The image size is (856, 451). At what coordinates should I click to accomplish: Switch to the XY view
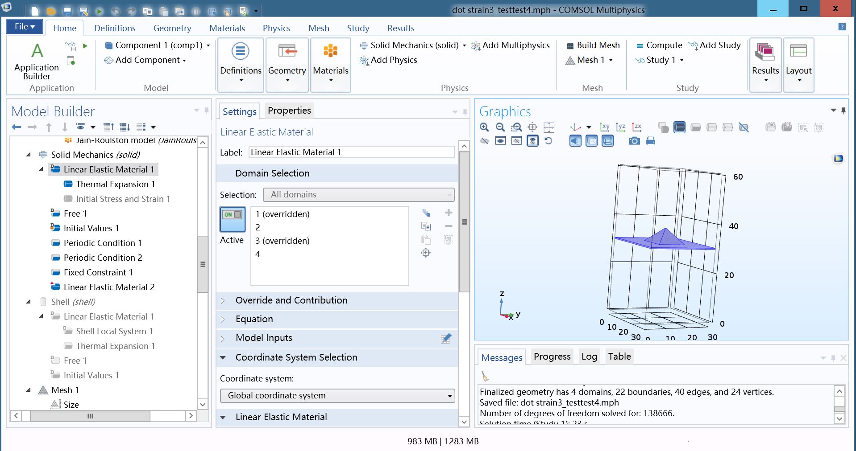(605, 127)
